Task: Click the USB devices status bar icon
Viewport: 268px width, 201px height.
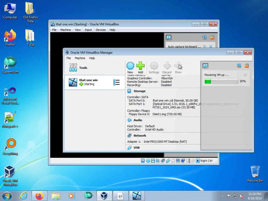Action: click(168, 161)
